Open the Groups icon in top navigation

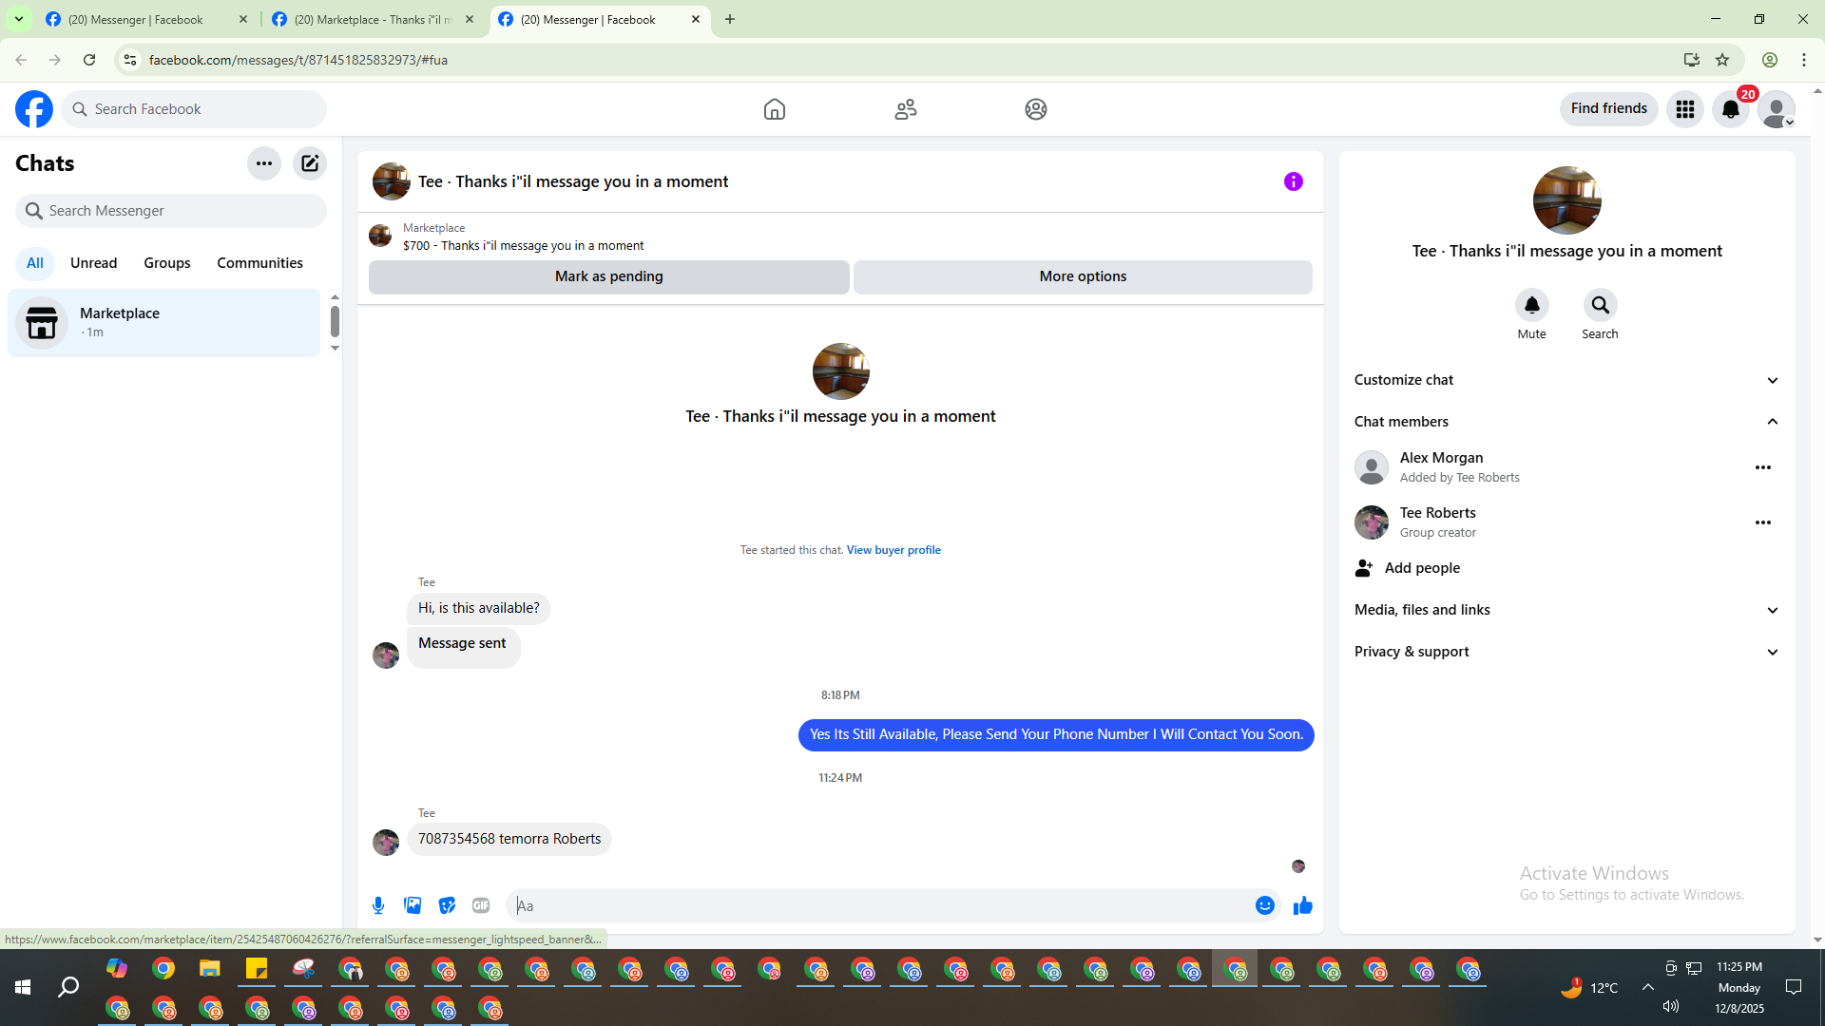(1036, 109)
